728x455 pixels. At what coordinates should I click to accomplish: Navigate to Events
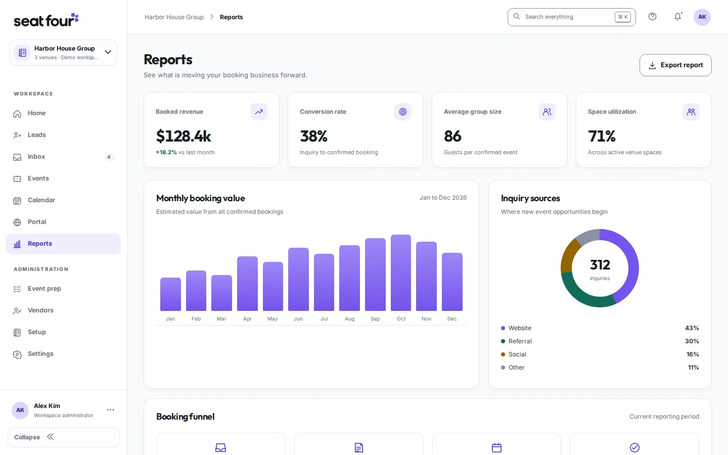click(x=63, y=178)
